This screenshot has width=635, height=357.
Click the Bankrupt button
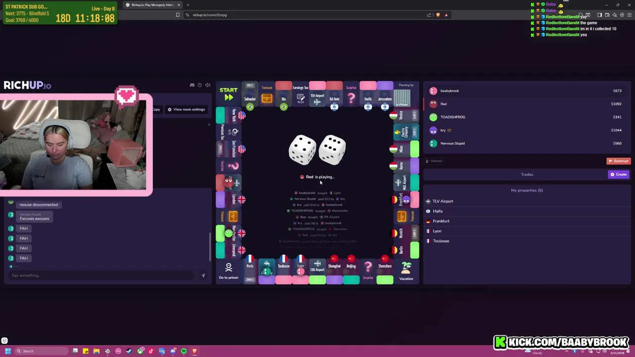click(x=618, y=161)
